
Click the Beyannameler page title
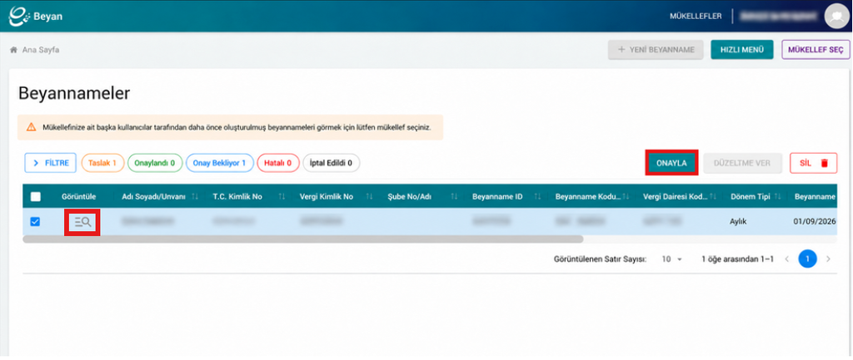pyautogui.click(x=74, y=93)
